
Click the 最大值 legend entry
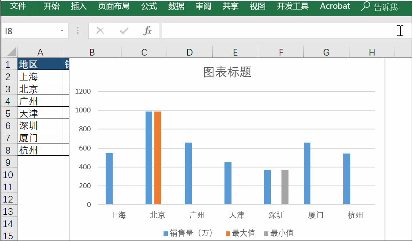click(x=240, y=233)
